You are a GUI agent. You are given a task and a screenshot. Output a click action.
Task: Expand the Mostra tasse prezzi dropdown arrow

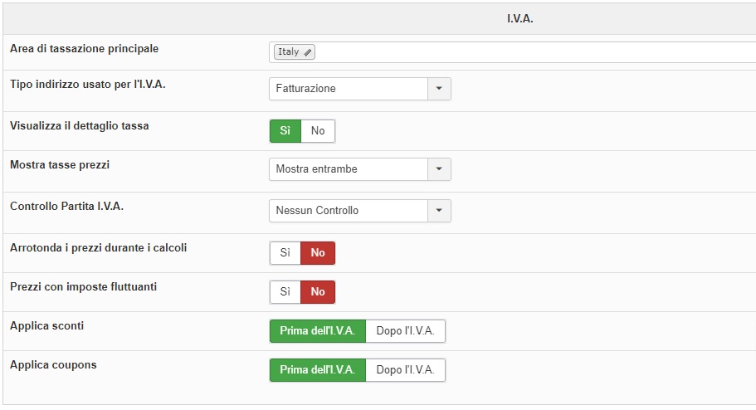coord(439,169)
